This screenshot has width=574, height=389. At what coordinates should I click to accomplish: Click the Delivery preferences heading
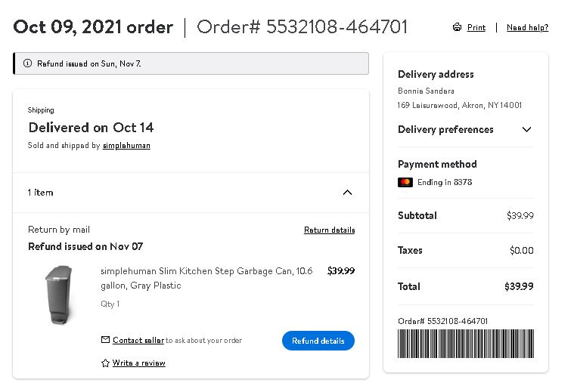(x=445, y=129)
